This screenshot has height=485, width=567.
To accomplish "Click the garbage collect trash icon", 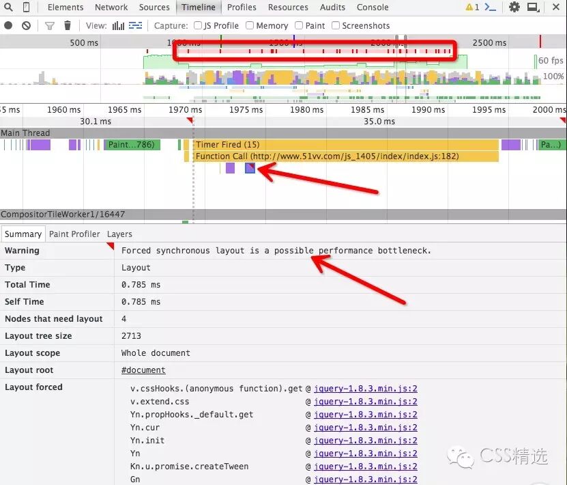I will tap(68, 25).
